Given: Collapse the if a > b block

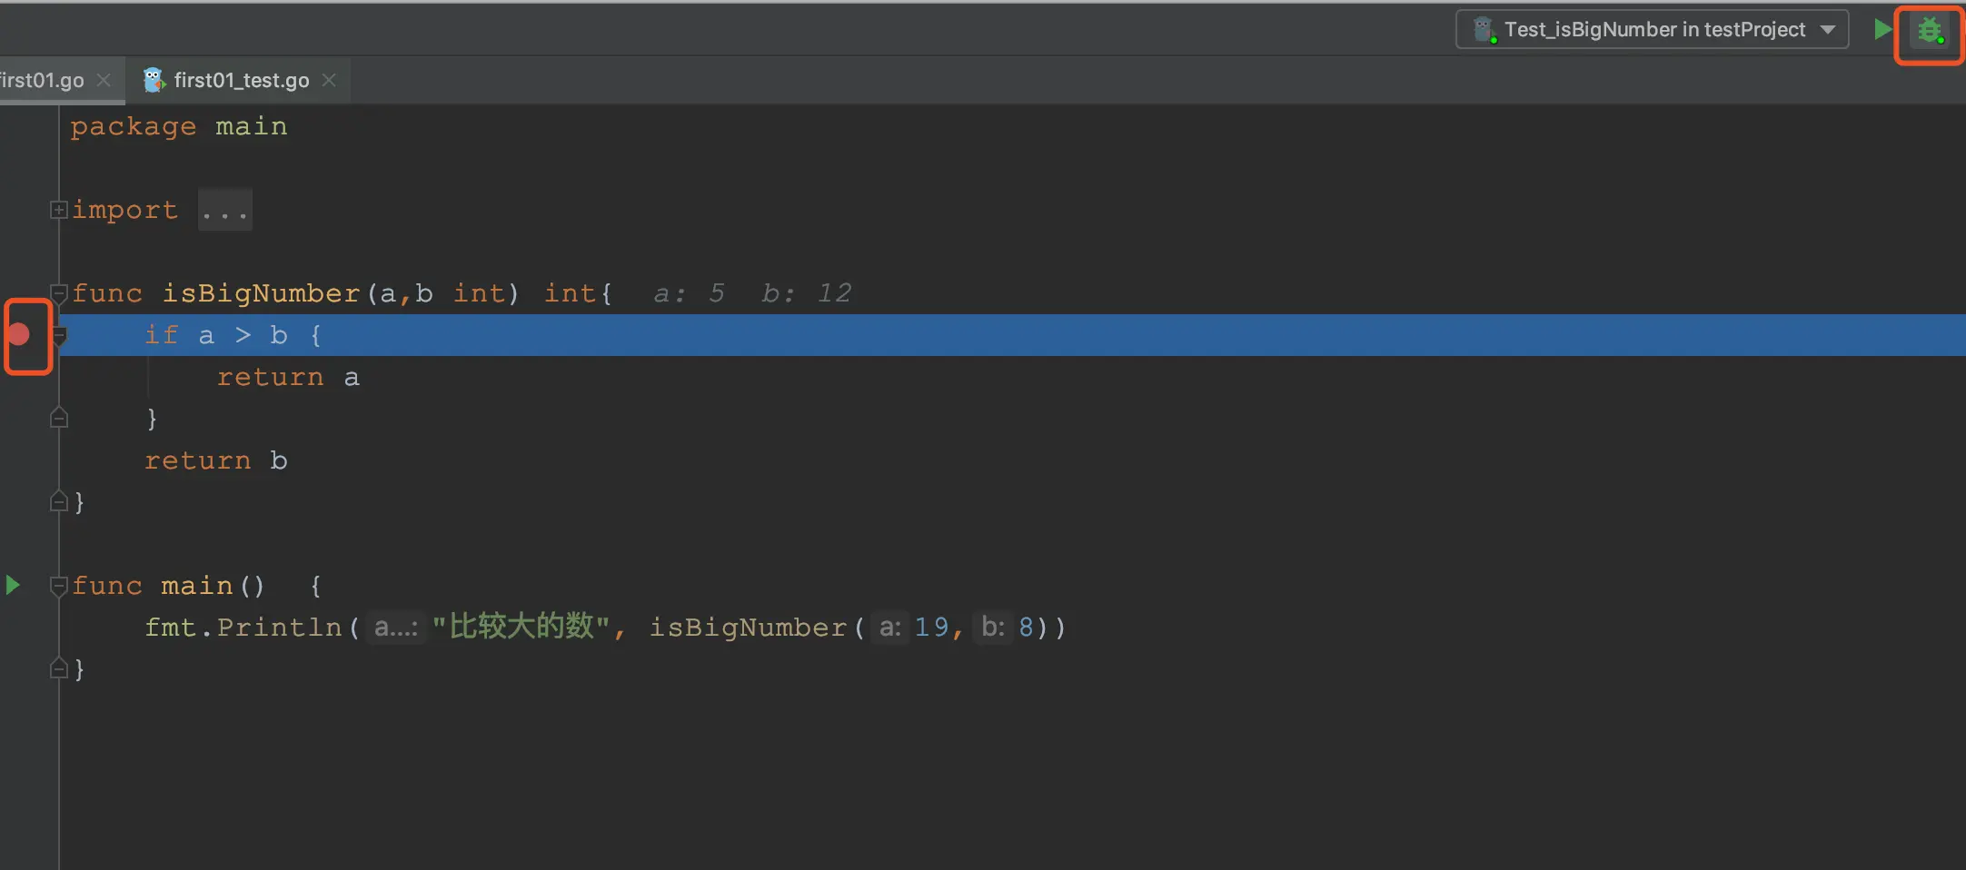Looking at the screenshot, I should coord(60,336).
